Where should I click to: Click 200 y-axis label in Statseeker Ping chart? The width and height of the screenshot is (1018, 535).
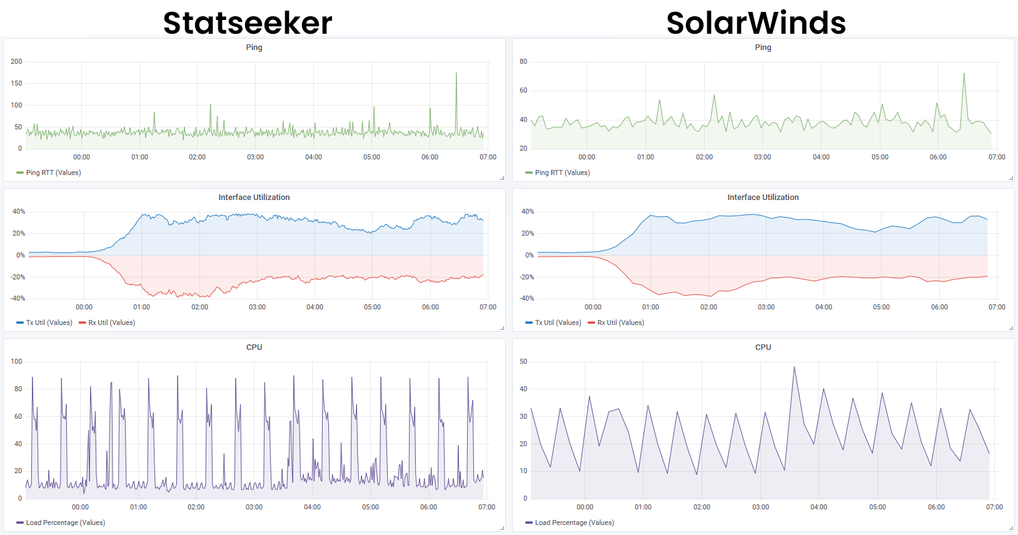(16, 61)
